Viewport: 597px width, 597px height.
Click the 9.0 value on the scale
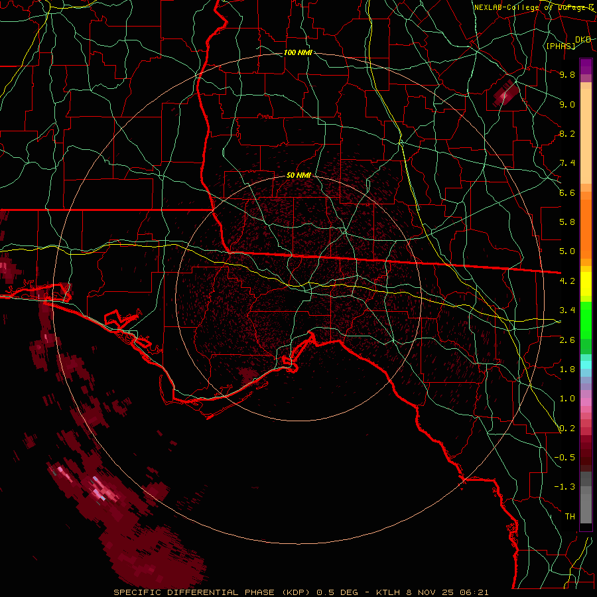(x=567, y=104)
